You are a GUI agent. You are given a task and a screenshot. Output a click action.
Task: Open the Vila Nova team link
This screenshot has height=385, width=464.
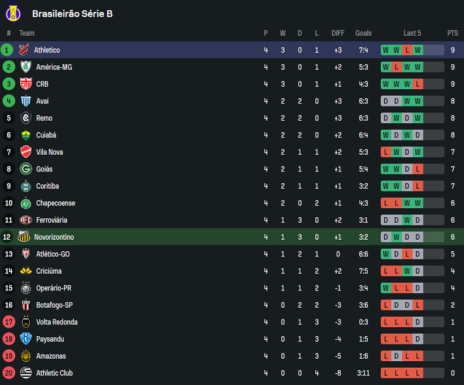tap(49, 152)
